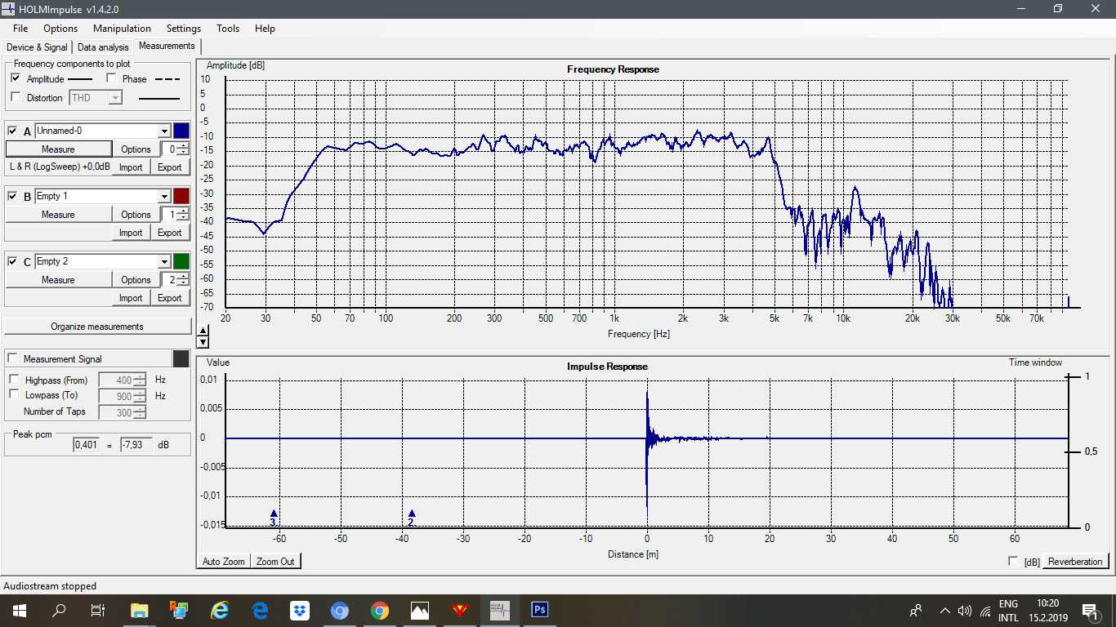Image resolution: width=1116 pixels, height=627 pixels.
Task: Click impulse response marker 3
Action: coord(274,518)
